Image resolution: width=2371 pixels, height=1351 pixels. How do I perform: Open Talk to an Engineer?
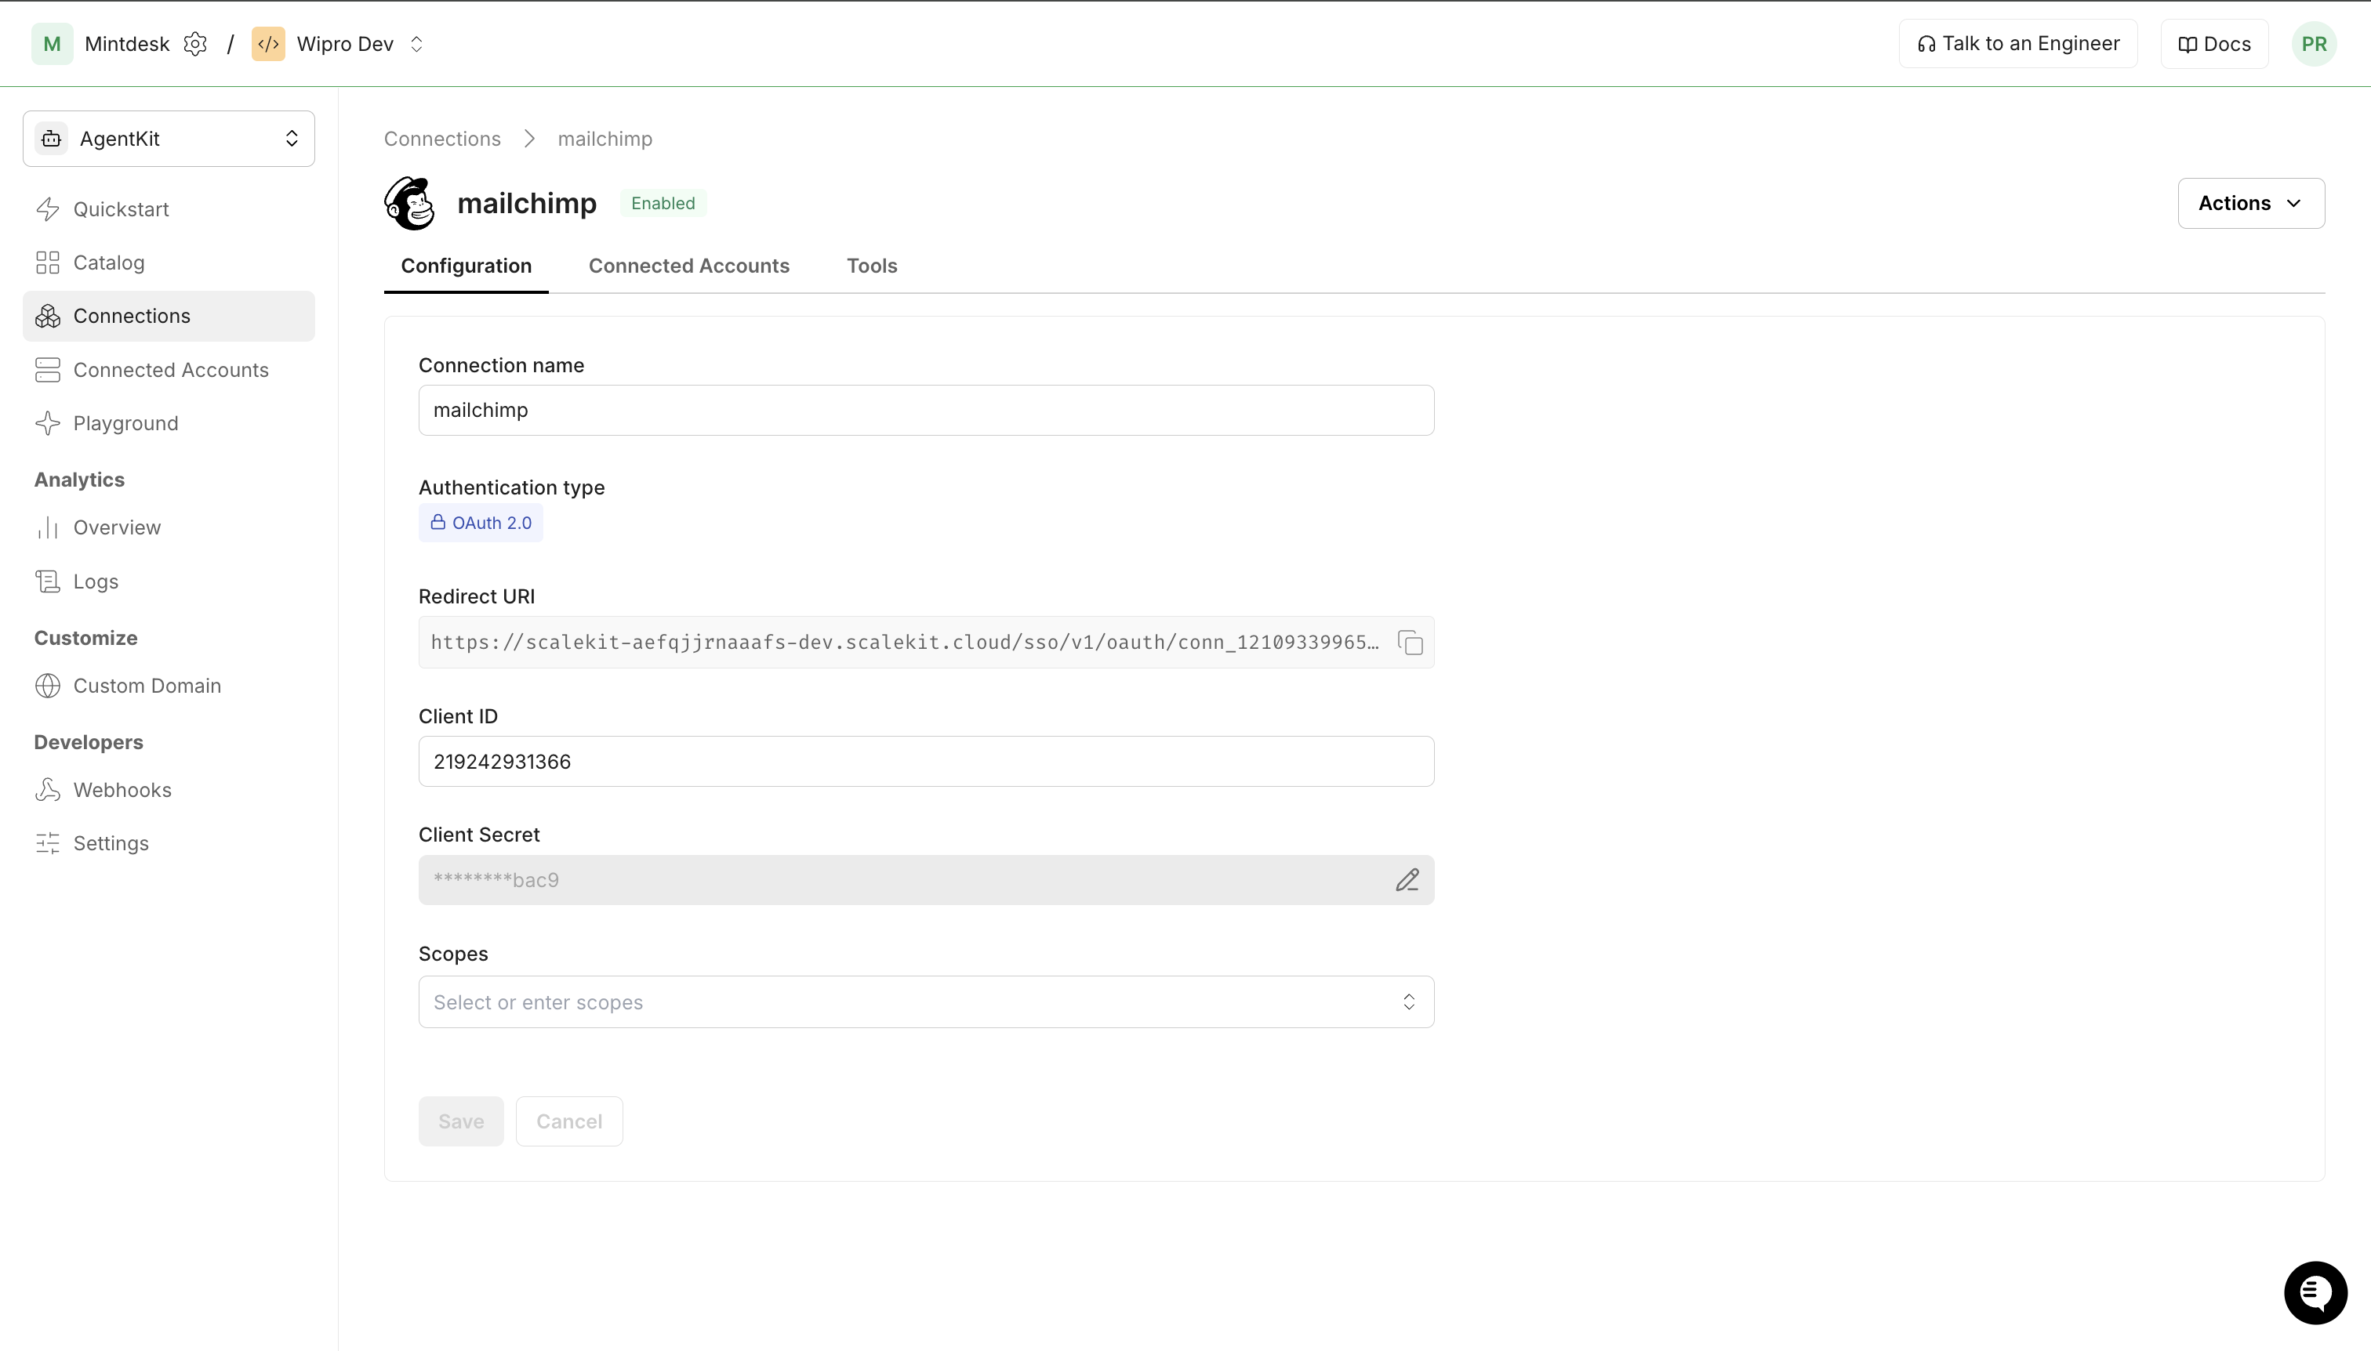[x=2018, y=44]
